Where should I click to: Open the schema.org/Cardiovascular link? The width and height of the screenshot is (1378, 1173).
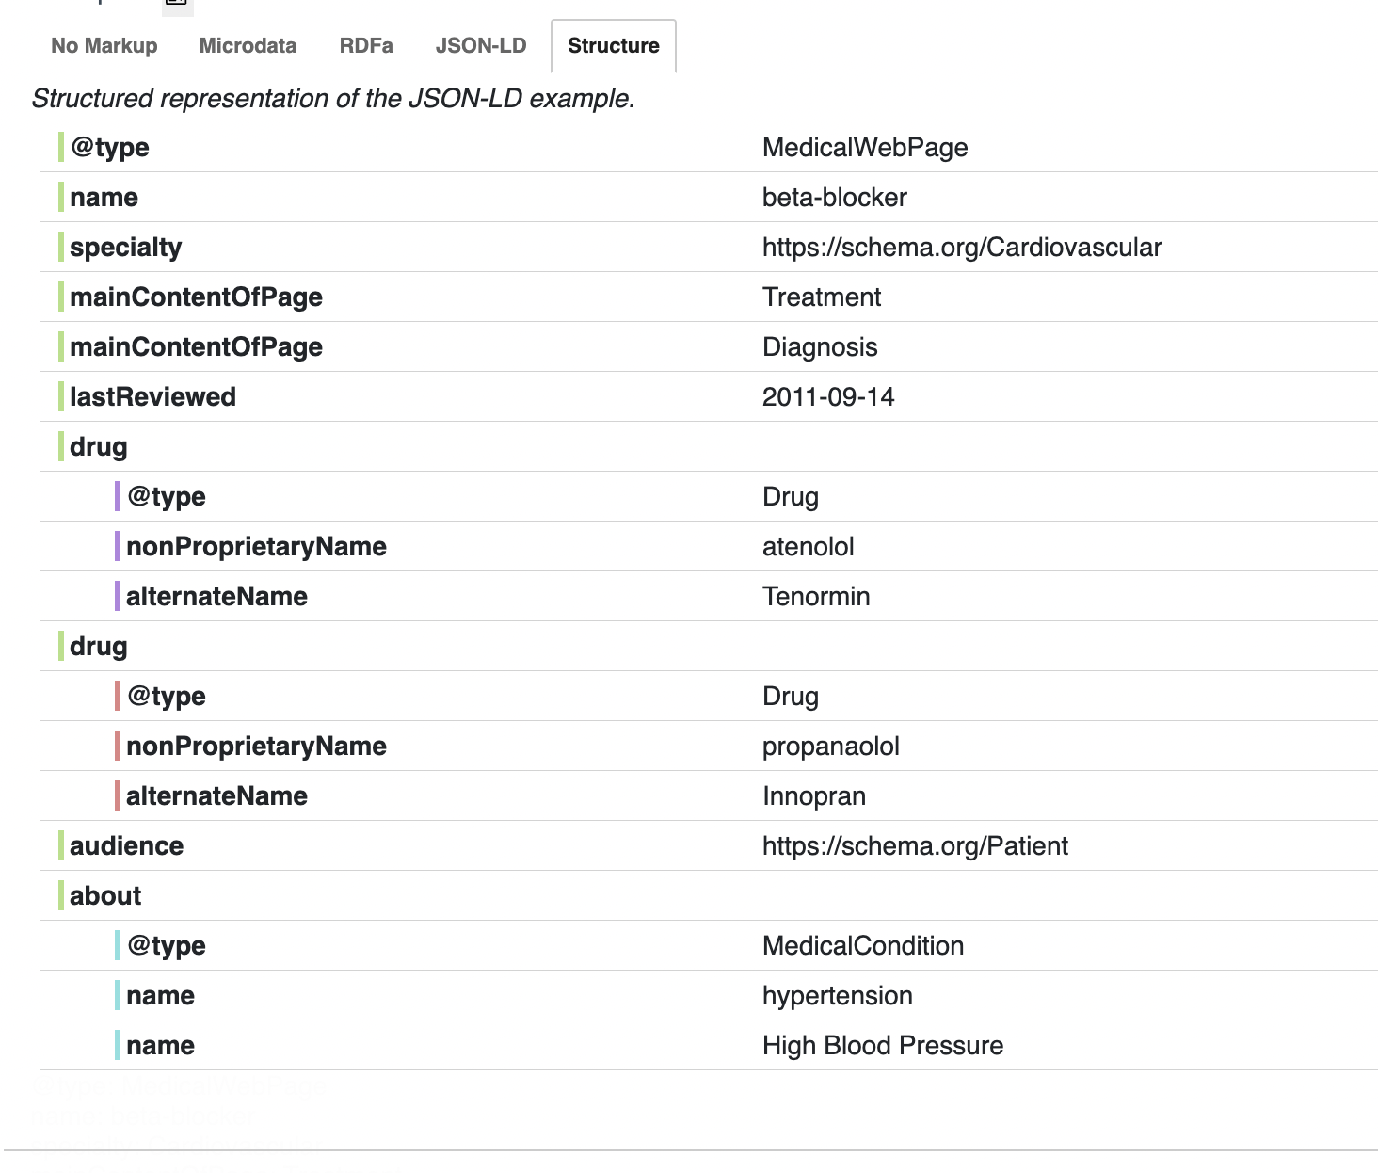pyautogui.click(x=962, y=247)
